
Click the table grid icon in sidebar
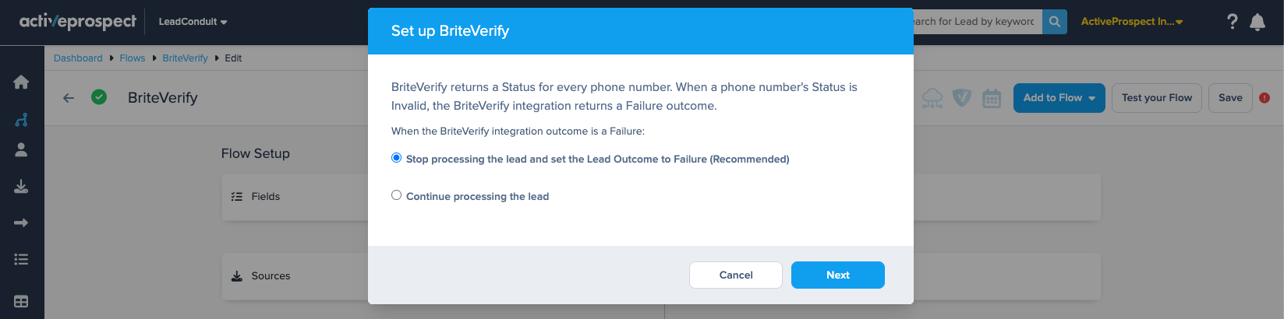[21, 301]
